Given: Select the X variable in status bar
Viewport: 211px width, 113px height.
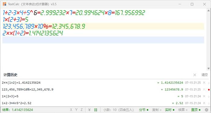Looking at the screenshot, I should (x=71, y=110).
